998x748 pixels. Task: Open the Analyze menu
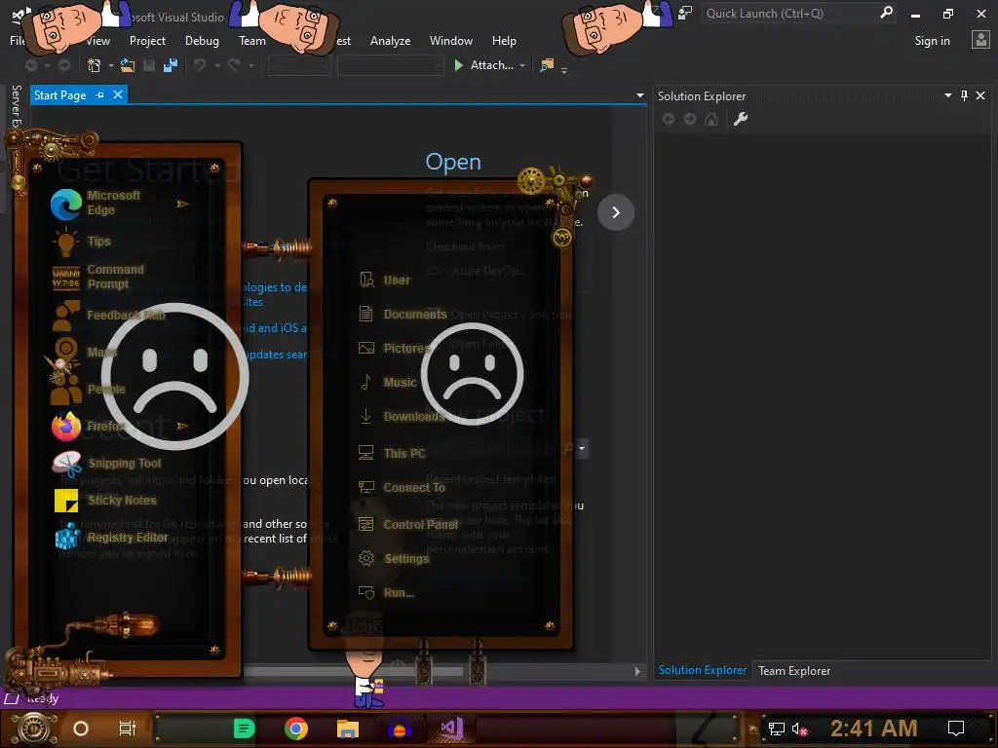(x=390, y=41)
